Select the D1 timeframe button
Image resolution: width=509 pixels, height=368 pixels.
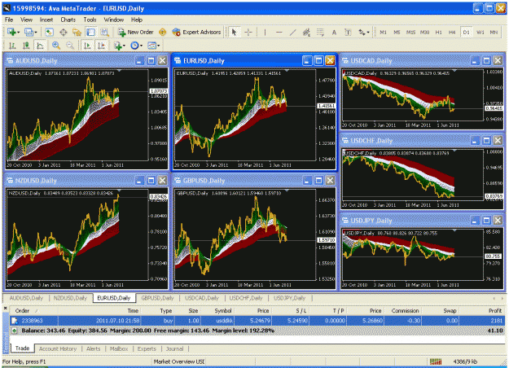click(x=466, y=32)
